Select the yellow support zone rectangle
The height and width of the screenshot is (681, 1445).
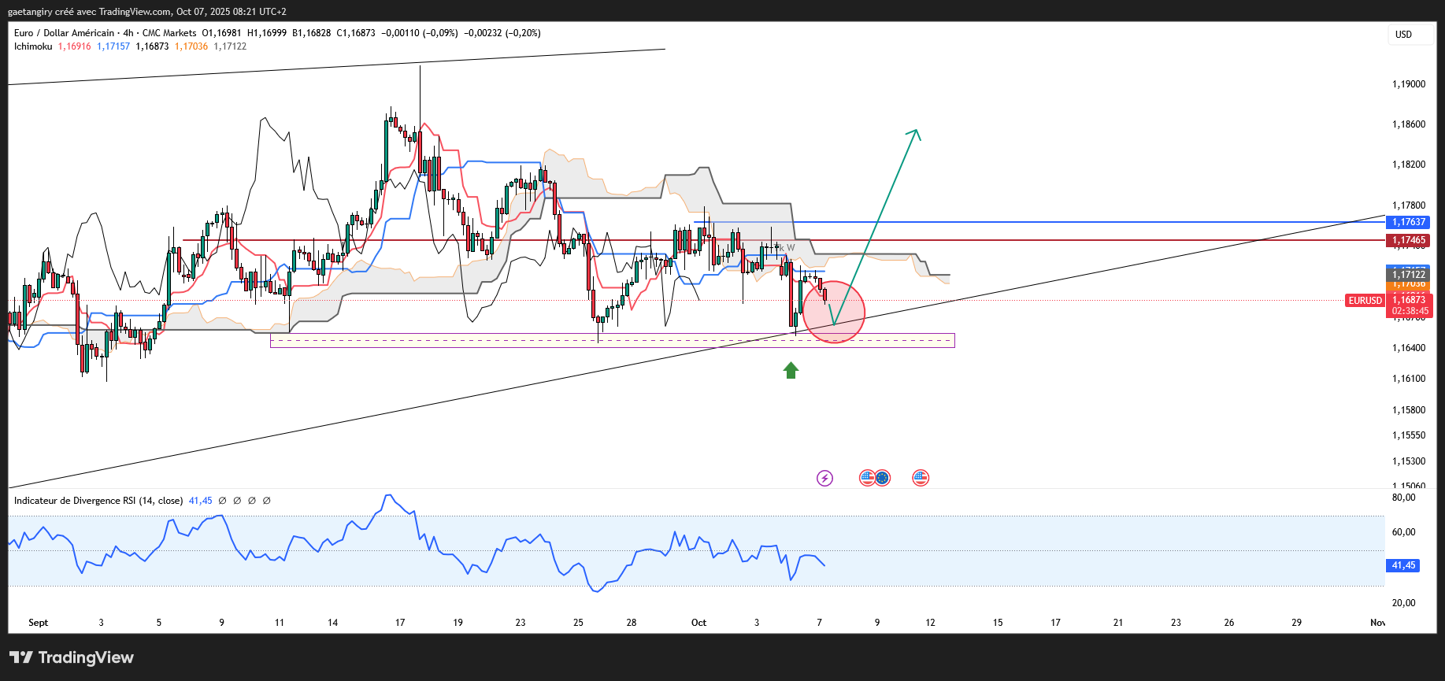[612, 340]
